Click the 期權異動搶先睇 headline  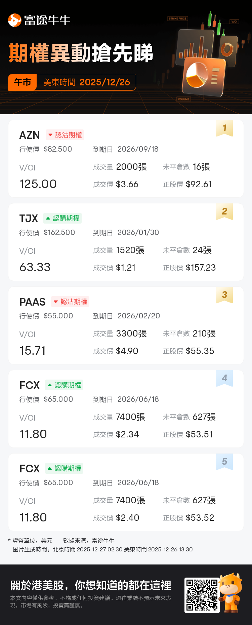click(81, 53)
